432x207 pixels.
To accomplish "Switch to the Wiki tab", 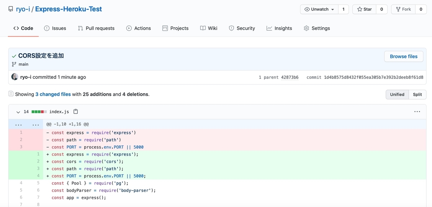I will (x=209, y=28).
